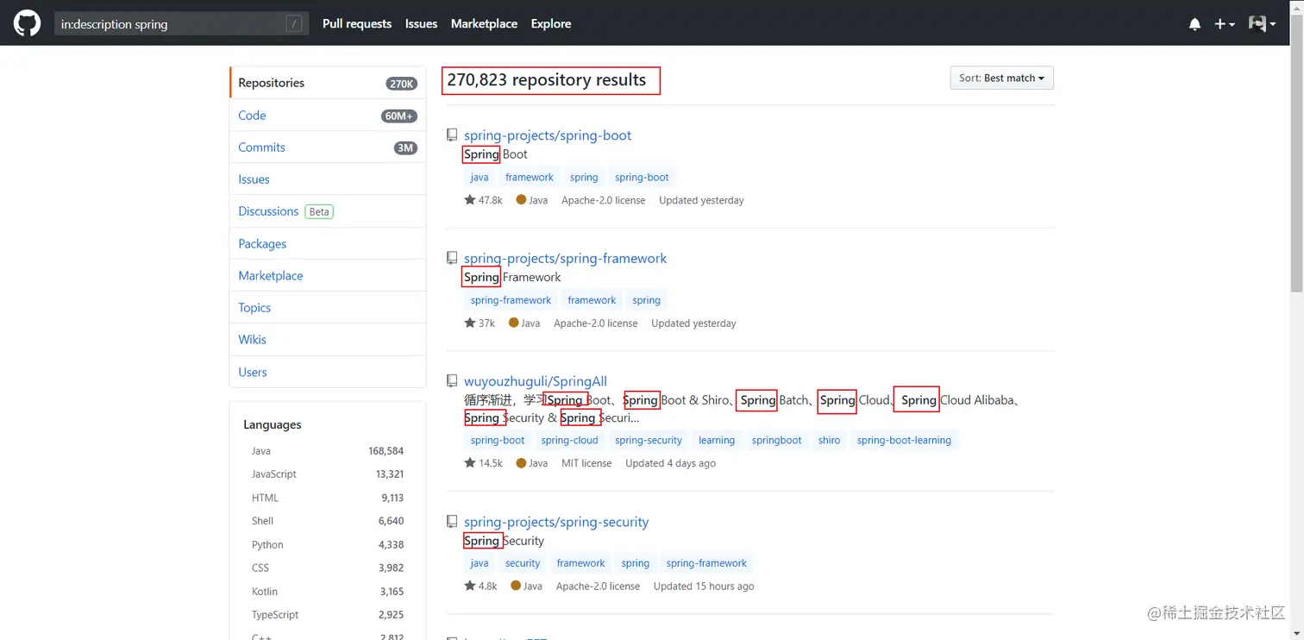Filter results by CSS language

click(x=328, y=568)
